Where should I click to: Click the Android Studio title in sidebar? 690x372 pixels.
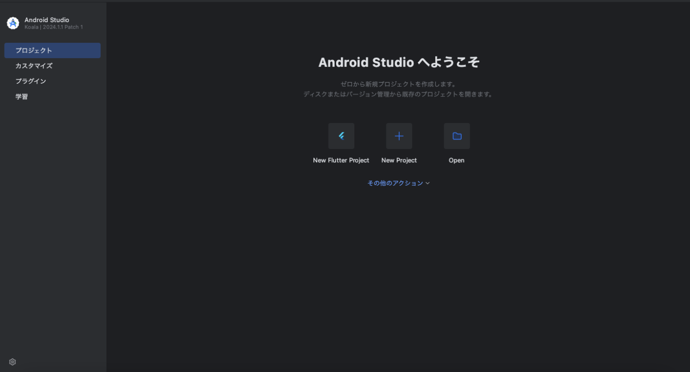47,20
